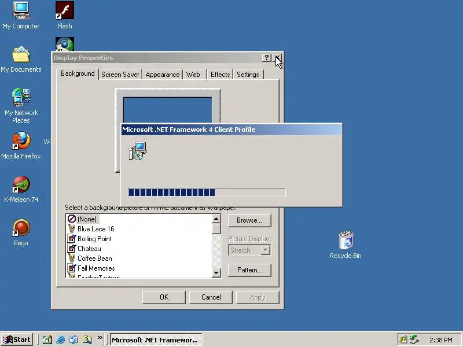Click the Browse... button
This screenshot has width=463, height=347.
[249, 220]
